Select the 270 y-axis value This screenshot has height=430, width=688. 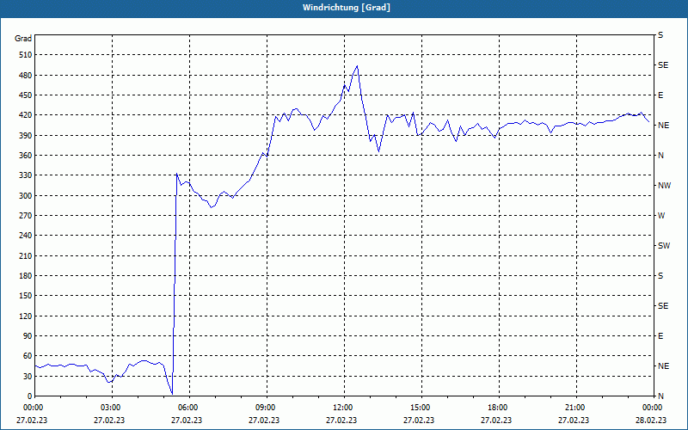tap(26, 216)
